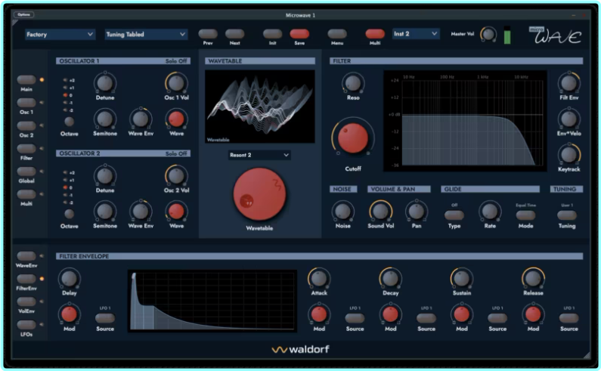Click the 3D wavetable display
Image resolution: width=601 pixels, height=371 pixels.
(x=260, y=107)
